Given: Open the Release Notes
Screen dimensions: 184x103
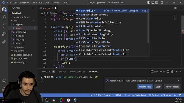Looking at the screenshot, I should [x=172, y=87].
